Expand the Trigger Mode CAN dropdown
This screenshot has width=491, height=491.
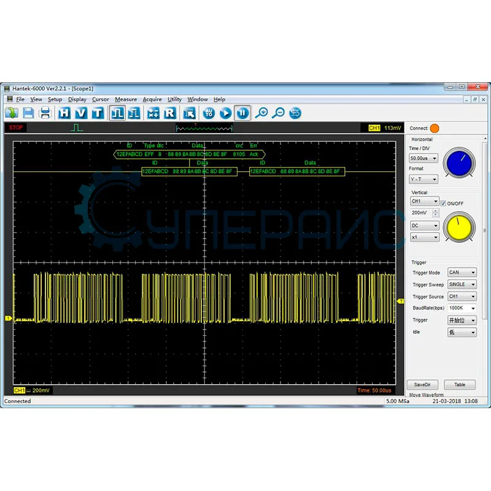(462, 273)
